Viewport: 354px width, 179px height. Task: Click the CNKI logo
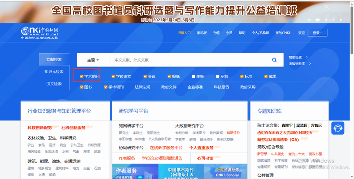pos(40,33)
